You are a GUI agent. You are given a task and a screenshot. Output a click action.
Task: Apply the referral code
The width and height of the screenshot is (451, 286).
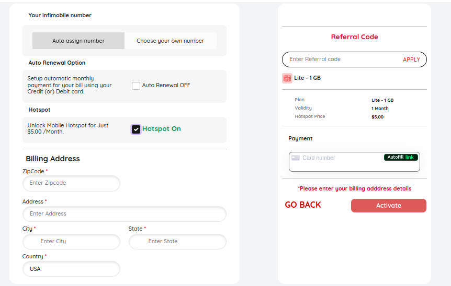click(411, 59)
